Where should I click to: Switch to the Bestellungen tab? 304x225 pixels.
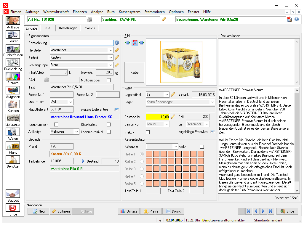pyautogui.click(x=68, y=28)
